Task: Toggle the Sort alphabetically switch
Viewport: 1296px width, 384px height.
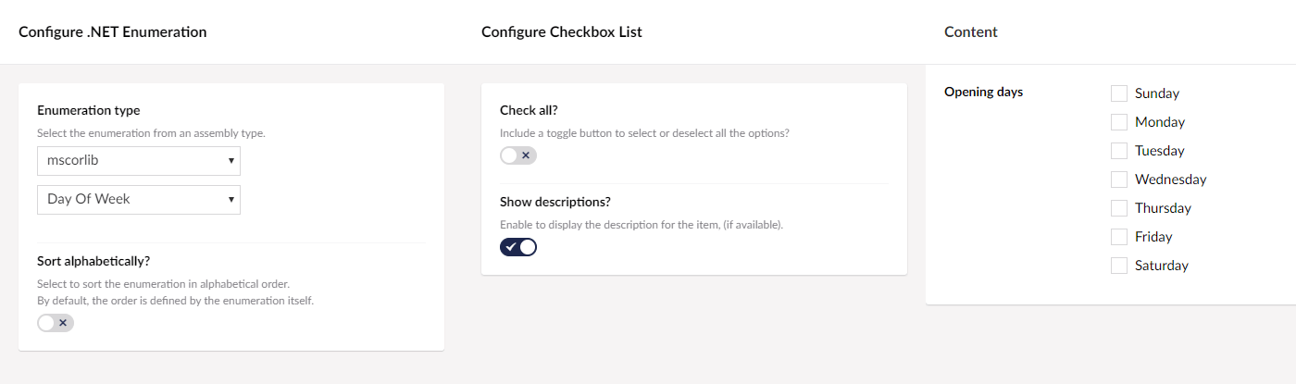Action: click(56, 323)
